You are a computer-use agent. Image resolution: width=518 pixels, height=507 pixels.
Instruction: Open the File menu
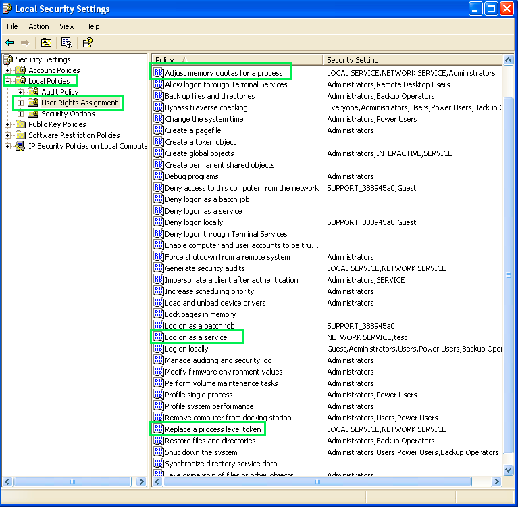click(x=12, y=26)
